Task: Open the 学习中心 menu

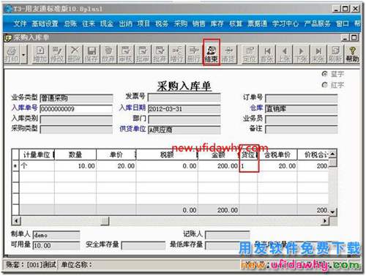Action: coord(285,23)
